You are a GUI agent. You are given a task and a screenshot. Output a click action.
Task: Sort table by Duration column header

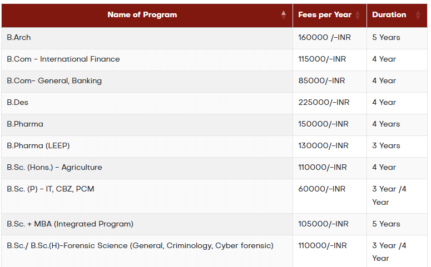tap(389, 15)
